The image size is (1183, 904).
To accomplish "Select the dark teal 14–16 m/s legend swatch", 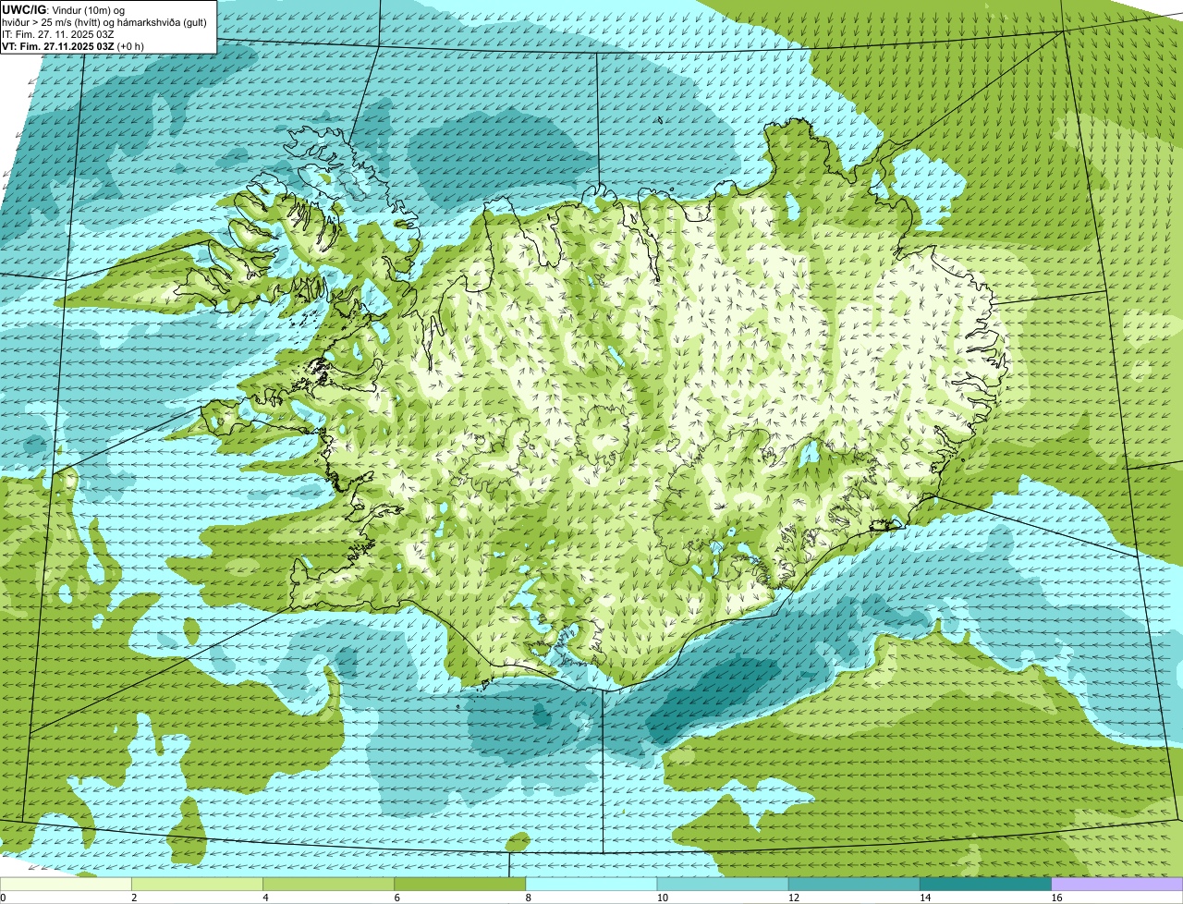I will tap(986, 884).
